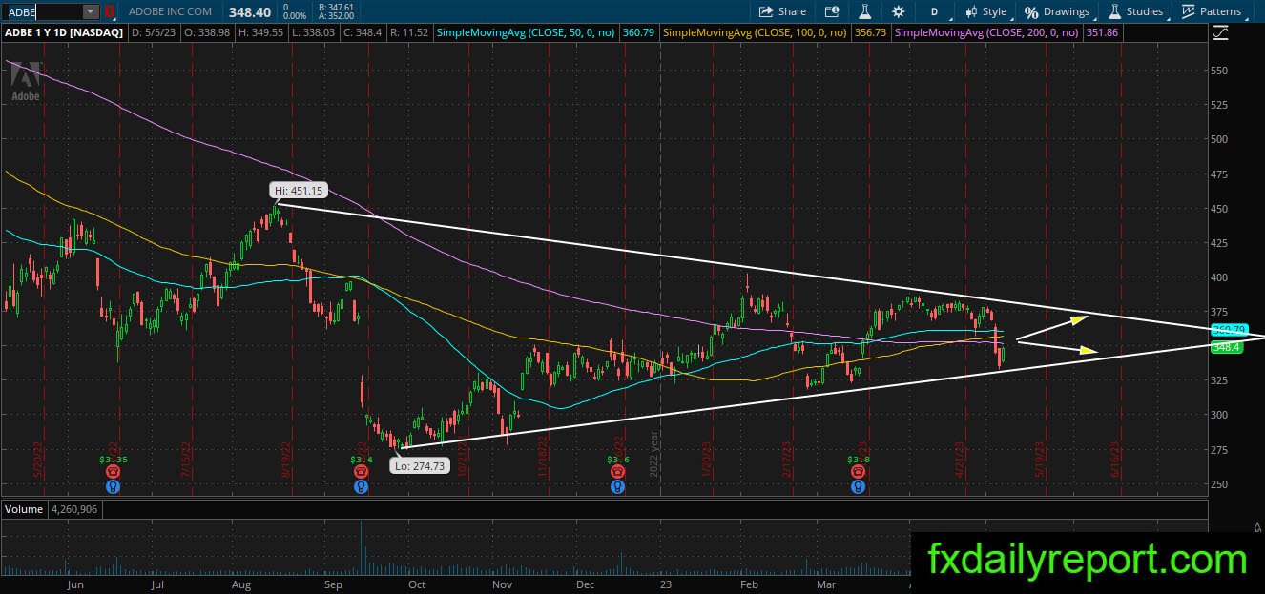Viewport: 1265px width, 594px height.
Task: Click the ADOBE INC COM company name
Action: click(x=169, y=11)
